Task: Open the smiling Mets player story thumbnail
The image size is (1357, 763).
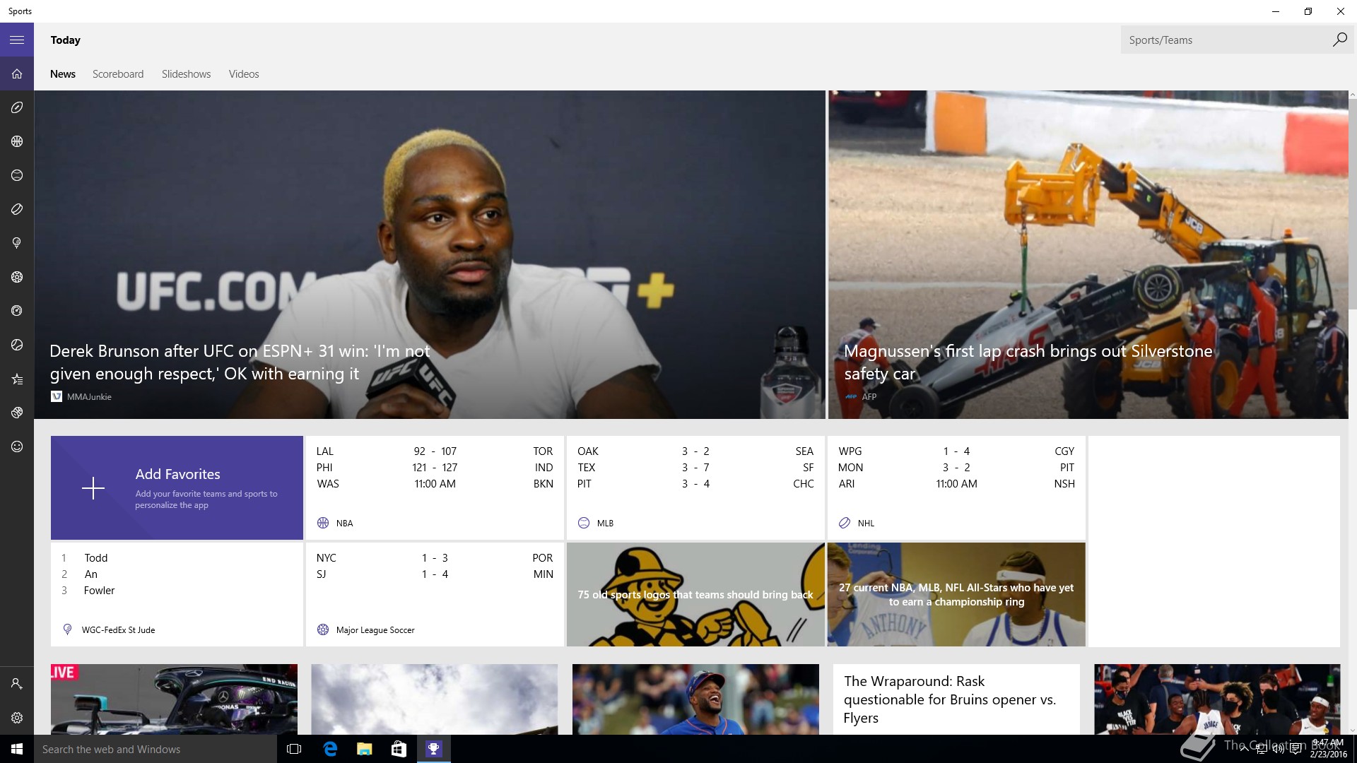Action: click(x=695, y=699)
